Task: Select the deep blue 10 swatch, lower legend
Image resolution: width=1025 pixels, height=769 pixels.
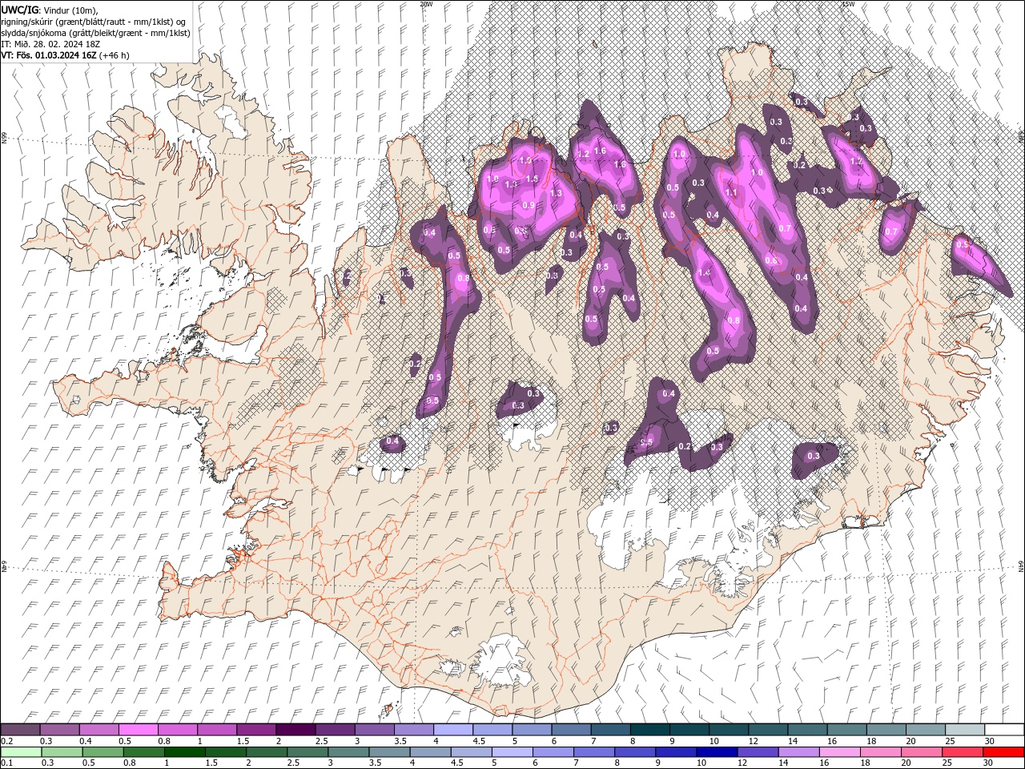Action: tap(716, 752)
